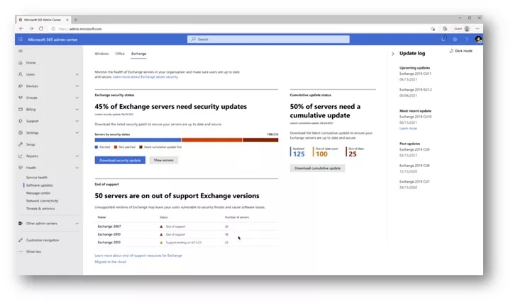Image resolution: width=513 pixels, height=305 pixels.
Task: Expand the Settings menu chevron
Action: click(x=77, y=133)
